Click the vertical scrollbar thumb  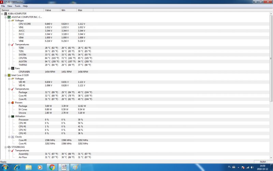(x=271, y=58)
